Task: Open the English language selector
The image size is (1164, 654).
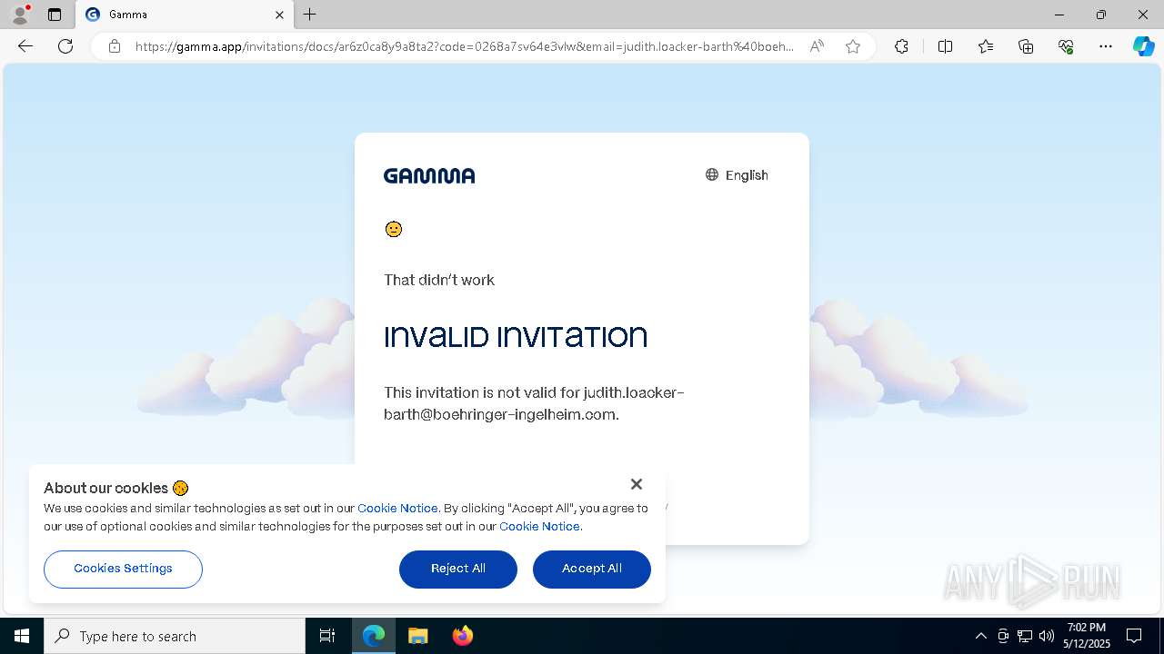Action: click(x=737, y=175)
